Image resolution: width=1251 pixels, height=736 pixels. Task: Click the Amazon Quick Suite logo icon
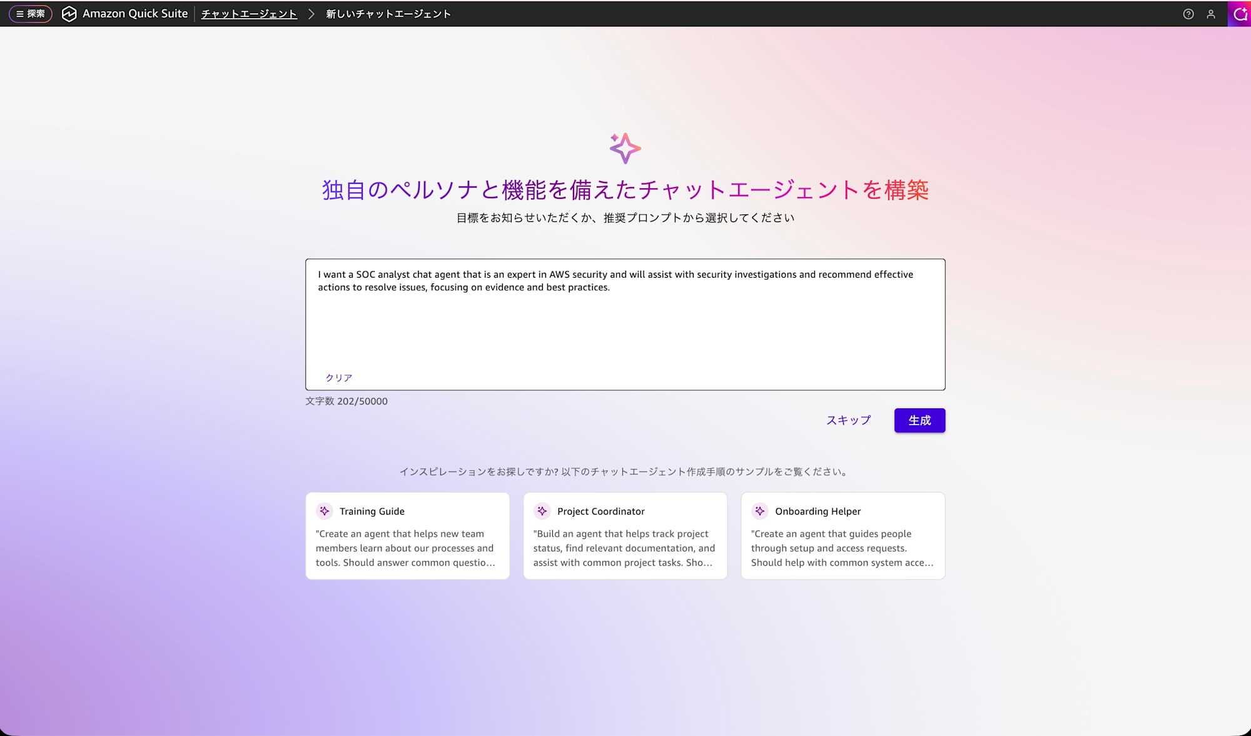coord(69,14)
